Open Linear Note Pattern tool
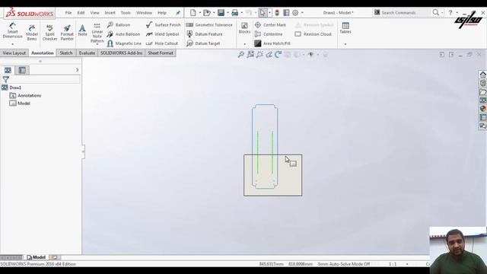 coord(97,33)
